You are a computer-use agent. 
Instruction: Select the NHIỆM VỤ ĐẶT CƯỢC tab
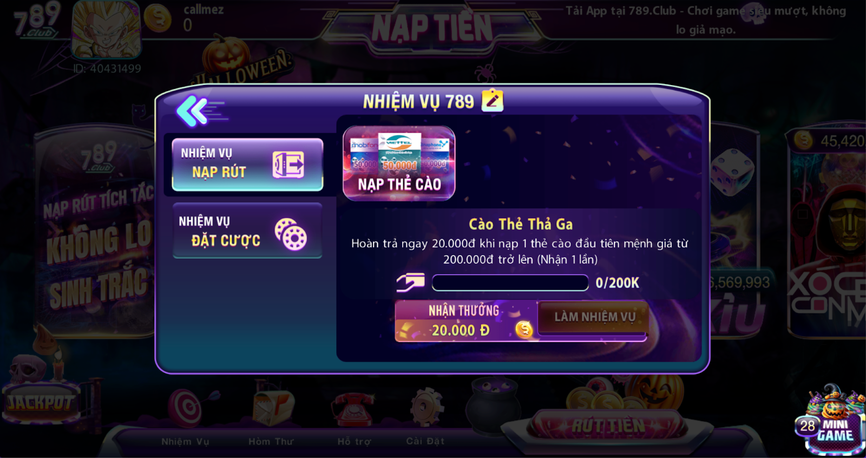(247, 231)
